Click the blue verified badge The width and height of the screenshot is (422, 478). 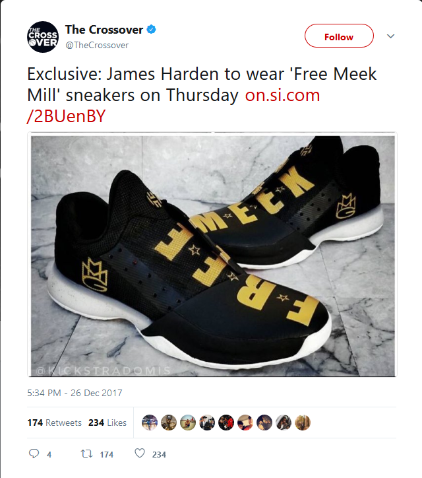tap(151, 30)
